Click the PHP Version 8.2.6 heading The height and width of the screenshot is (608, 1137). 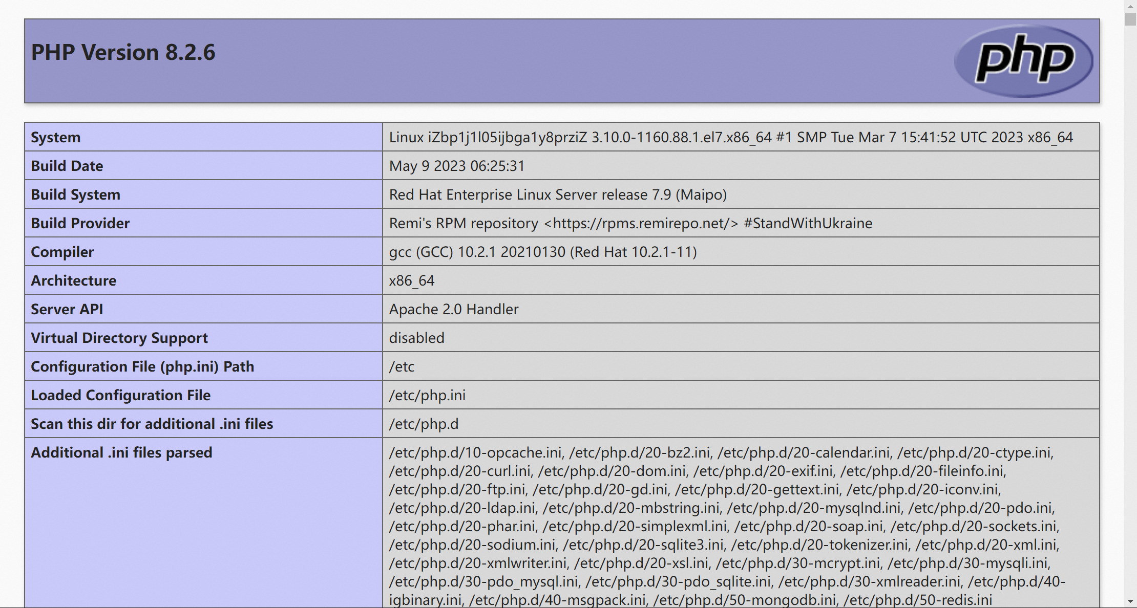[x=123, y=52]
